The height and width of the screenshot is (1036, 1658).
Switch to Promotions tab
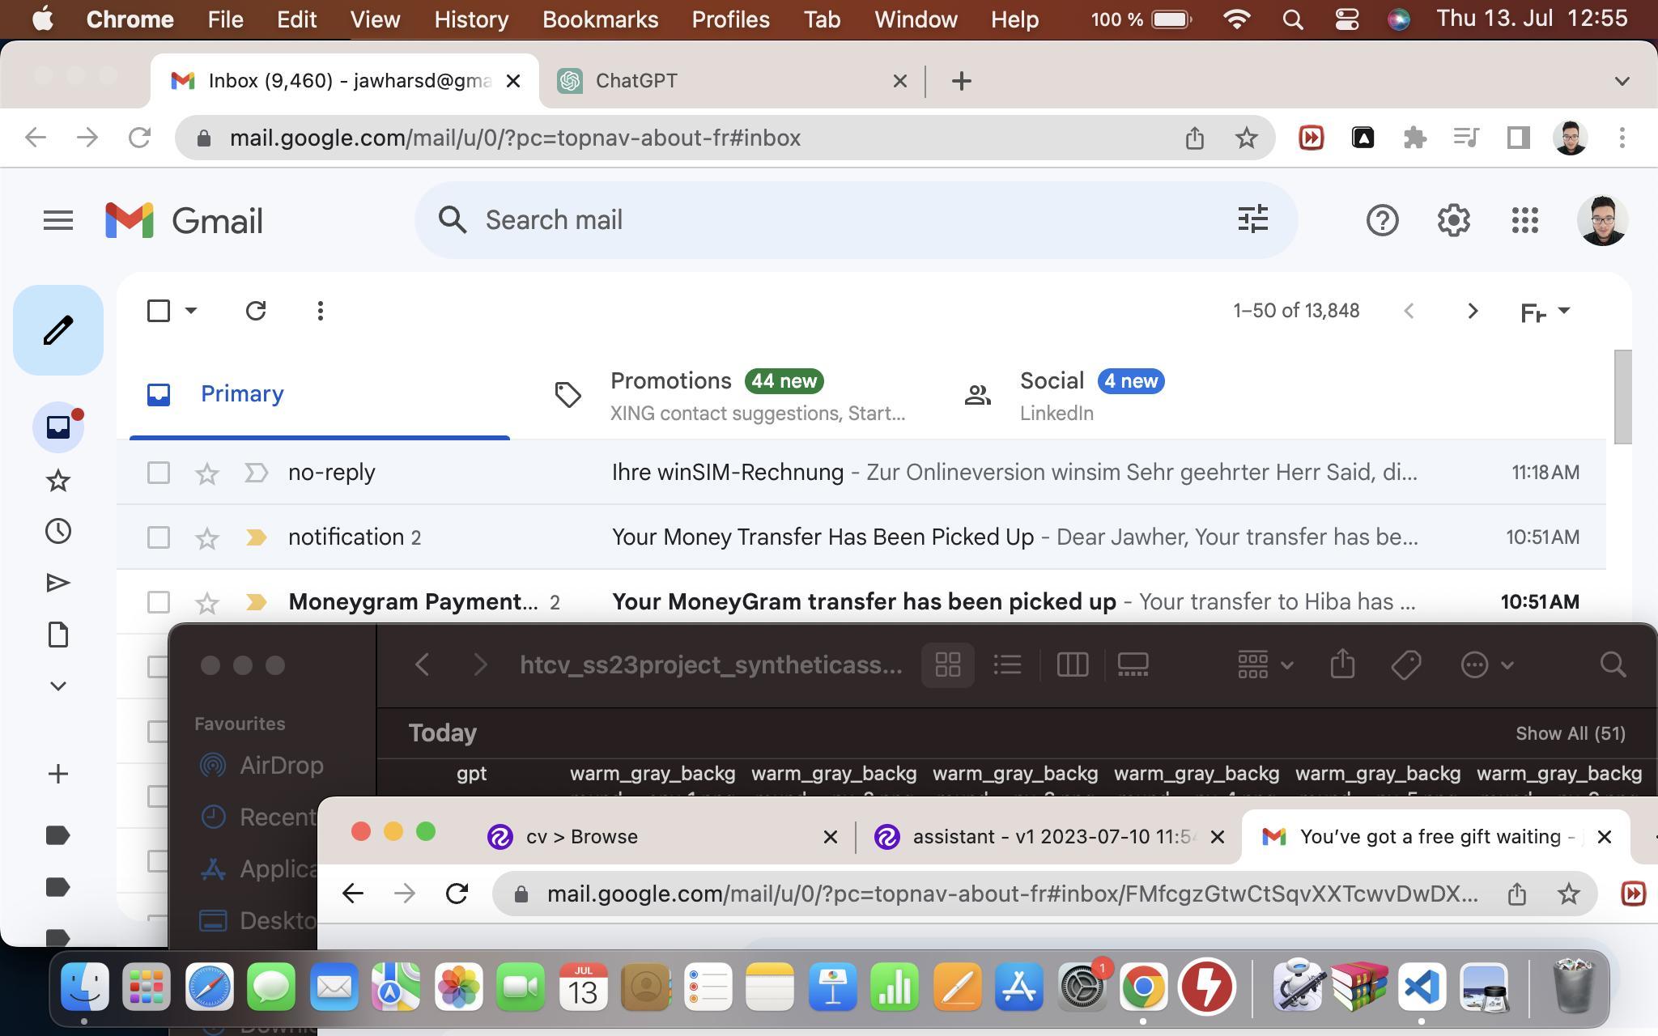[x=729, y=395]
